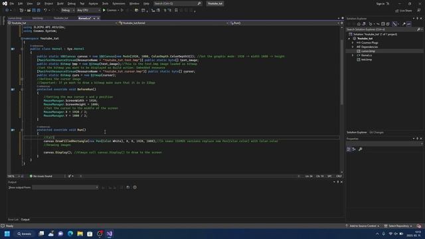Click the Alphabetical sort icon in Properties panel
This screenshot has width=425, height=239.
click(x=354, y=149)
